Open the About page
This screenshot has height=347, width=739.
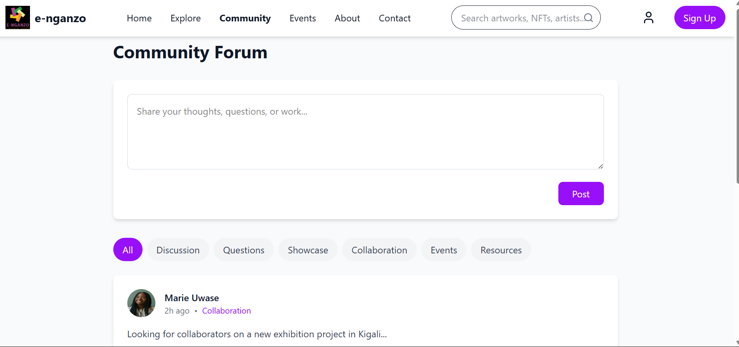(x=347, y=18)
